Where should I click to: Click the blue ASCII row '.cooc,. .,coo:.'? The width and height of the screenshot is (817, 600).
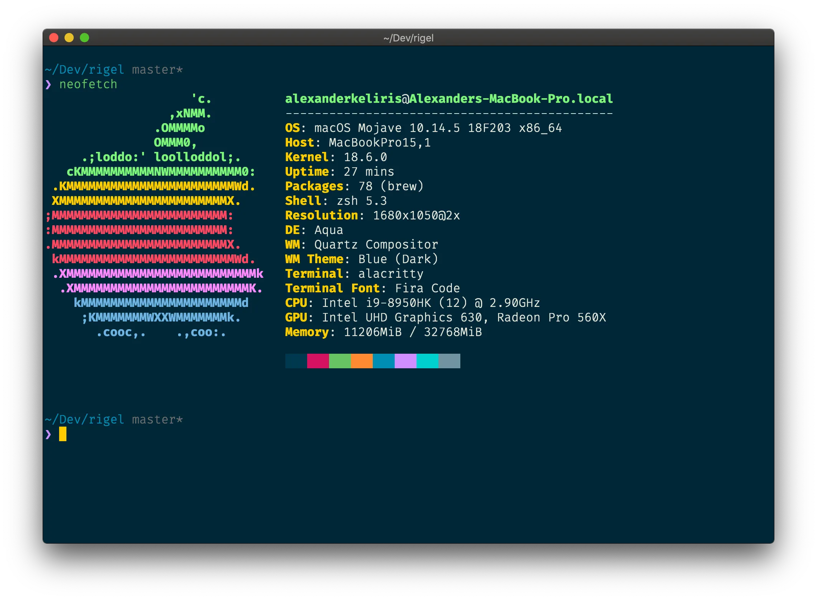(x=161, y=332)
